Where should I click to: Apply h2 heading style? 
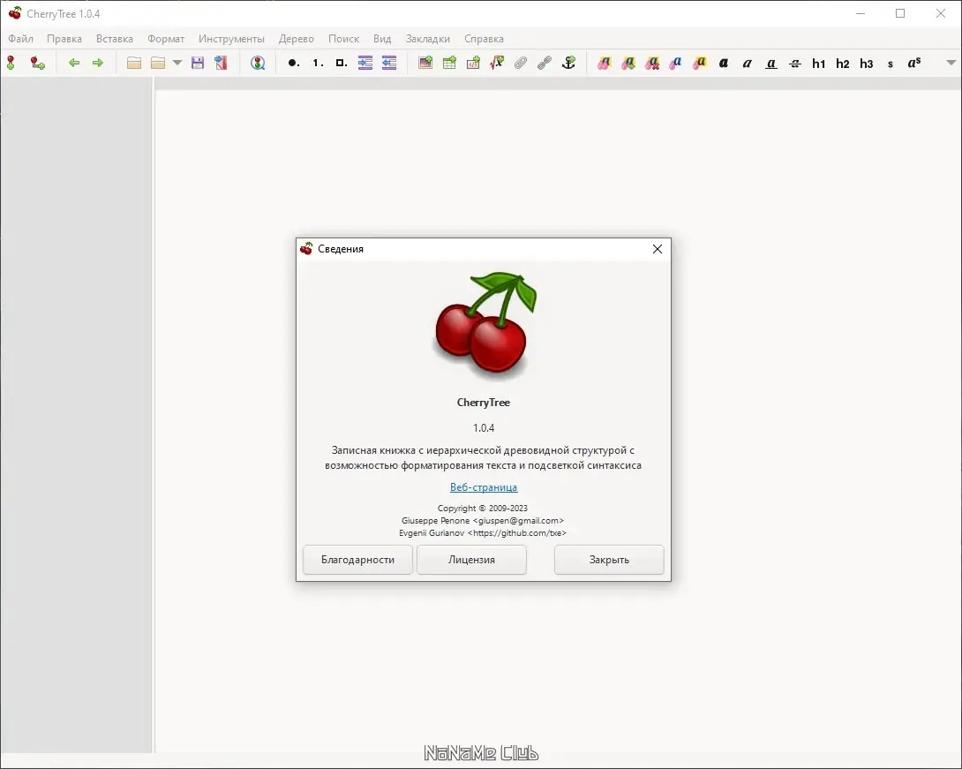coord(842,64)
